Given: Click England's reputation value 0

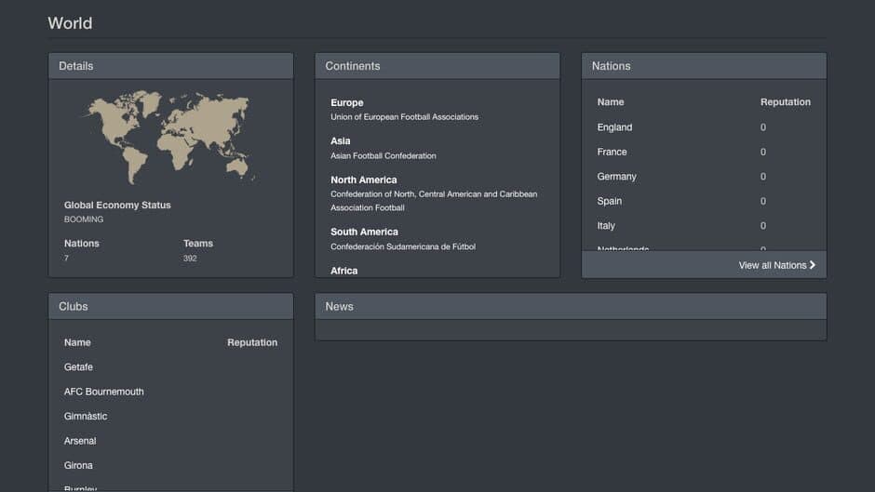Looking at the screenshot, I should coord(763,127).
